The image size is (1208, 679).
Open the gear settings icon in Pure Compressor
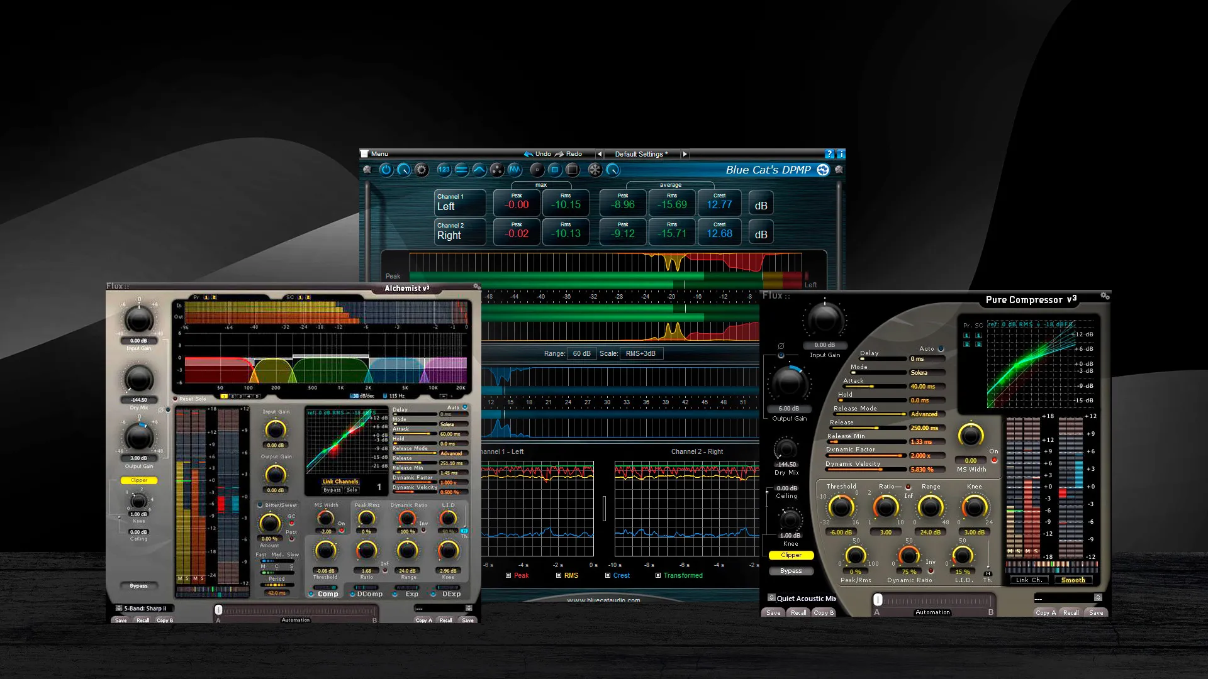coord(1105,295)
